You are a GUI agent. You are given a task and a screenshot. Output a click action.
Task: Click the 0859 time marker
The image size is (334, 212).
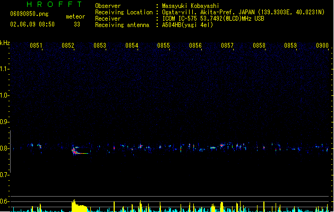(x=290, y=46)
